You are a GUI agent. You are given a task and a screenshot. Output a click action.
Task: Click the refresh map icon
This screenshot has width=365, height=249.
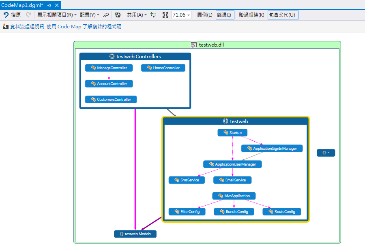click(118, 15)
